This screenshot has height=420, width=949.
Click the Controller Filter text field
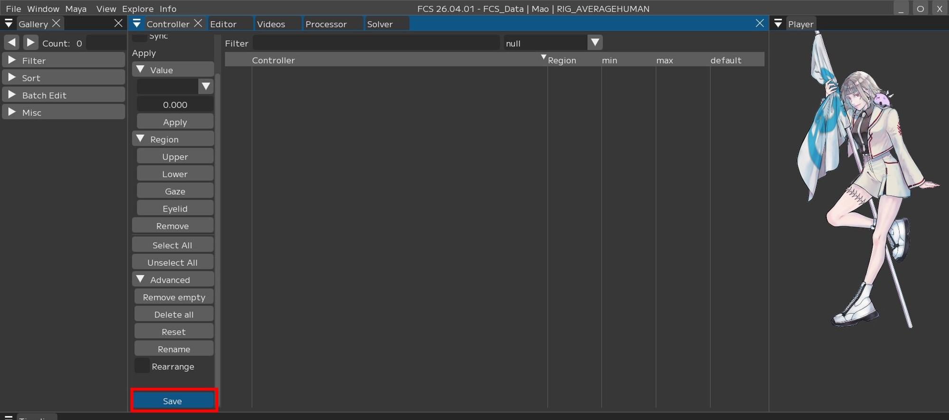(375, 43)
